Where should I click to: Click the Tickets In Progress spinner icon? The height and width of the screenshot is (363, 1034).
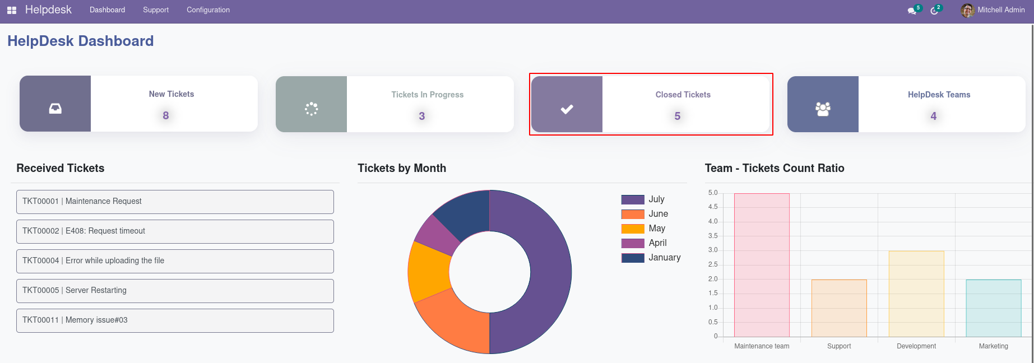click(x=311, y=109)
